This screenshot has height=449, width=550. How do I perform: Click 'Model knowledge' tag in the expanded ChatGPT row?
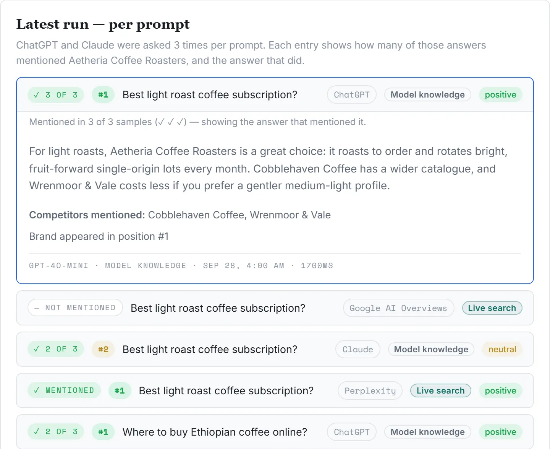tap(428, 95)
